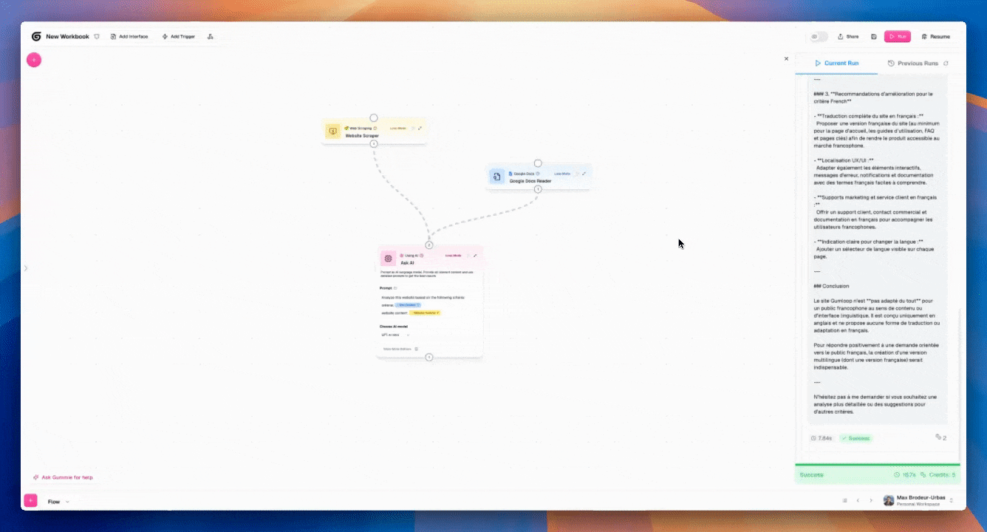Image resolution: width=987 pixels, height=532 pixels.
Task: Click the blue criteria variable chip in prompt
Action: click(x=408, y=304)
